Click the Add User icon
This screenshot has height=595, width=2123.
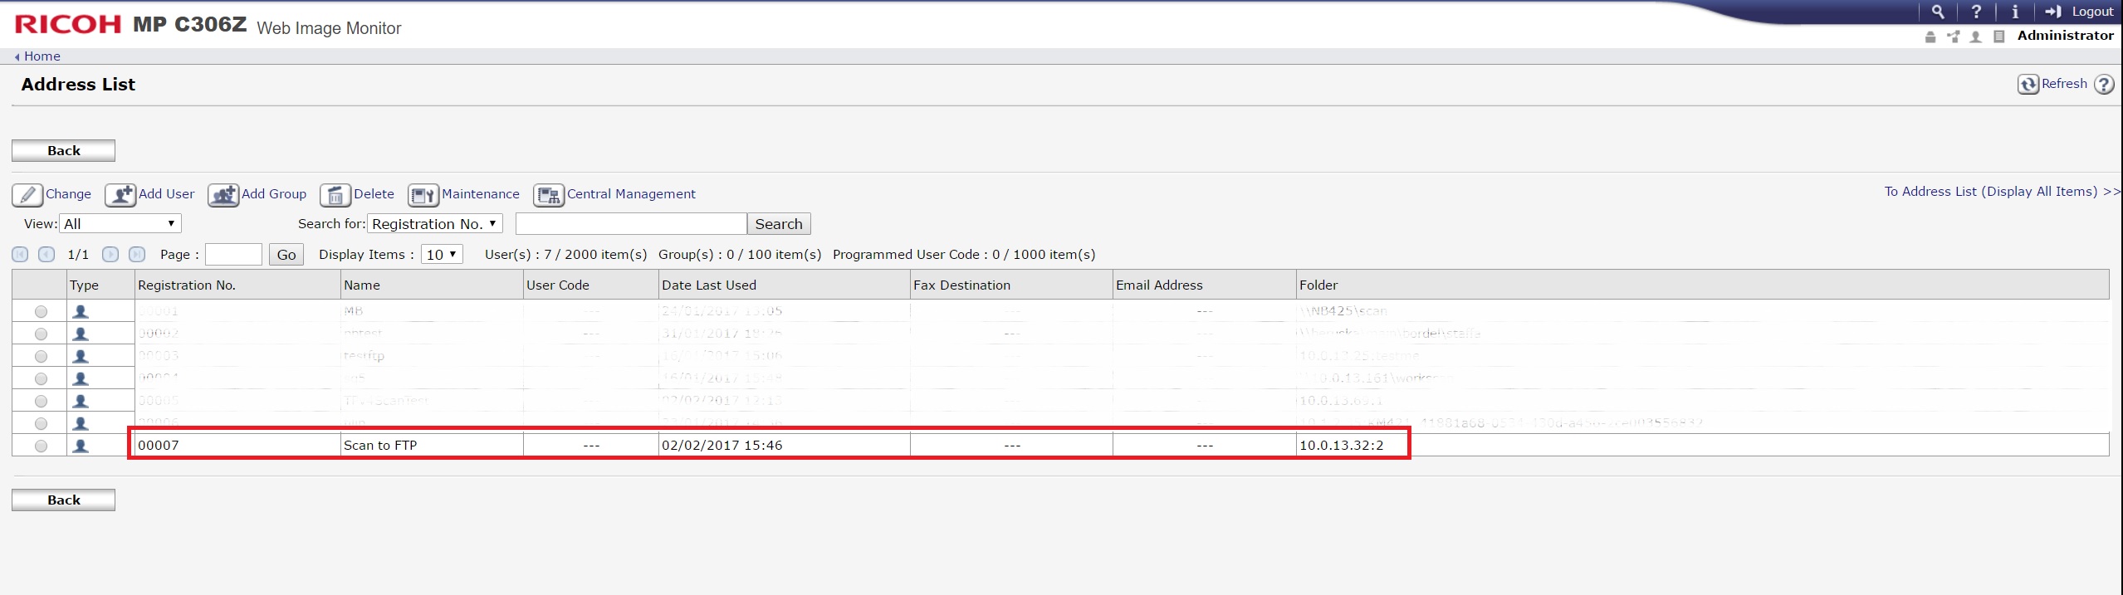(x=120, y=195)
